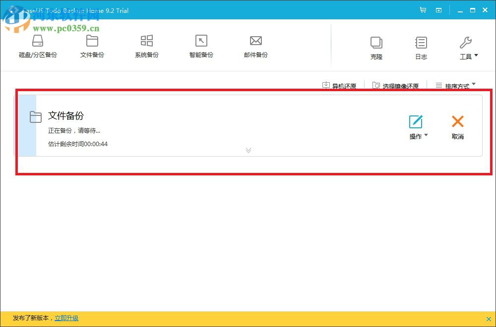Click the 操作 edit icon on backup task

point(416,120)
